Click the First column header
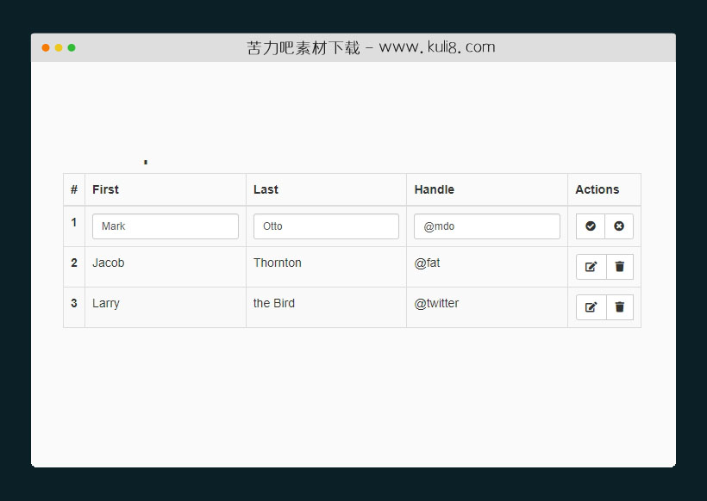Viewport: 707px width, 501px height. 106,189
